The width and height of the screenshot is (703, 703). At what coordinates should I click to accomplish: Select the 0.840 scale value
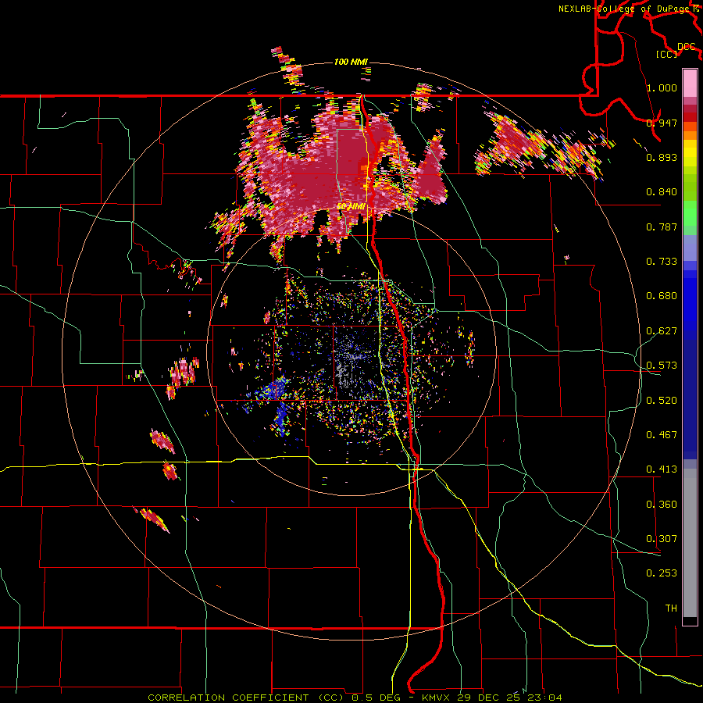(x=662, y=192)
